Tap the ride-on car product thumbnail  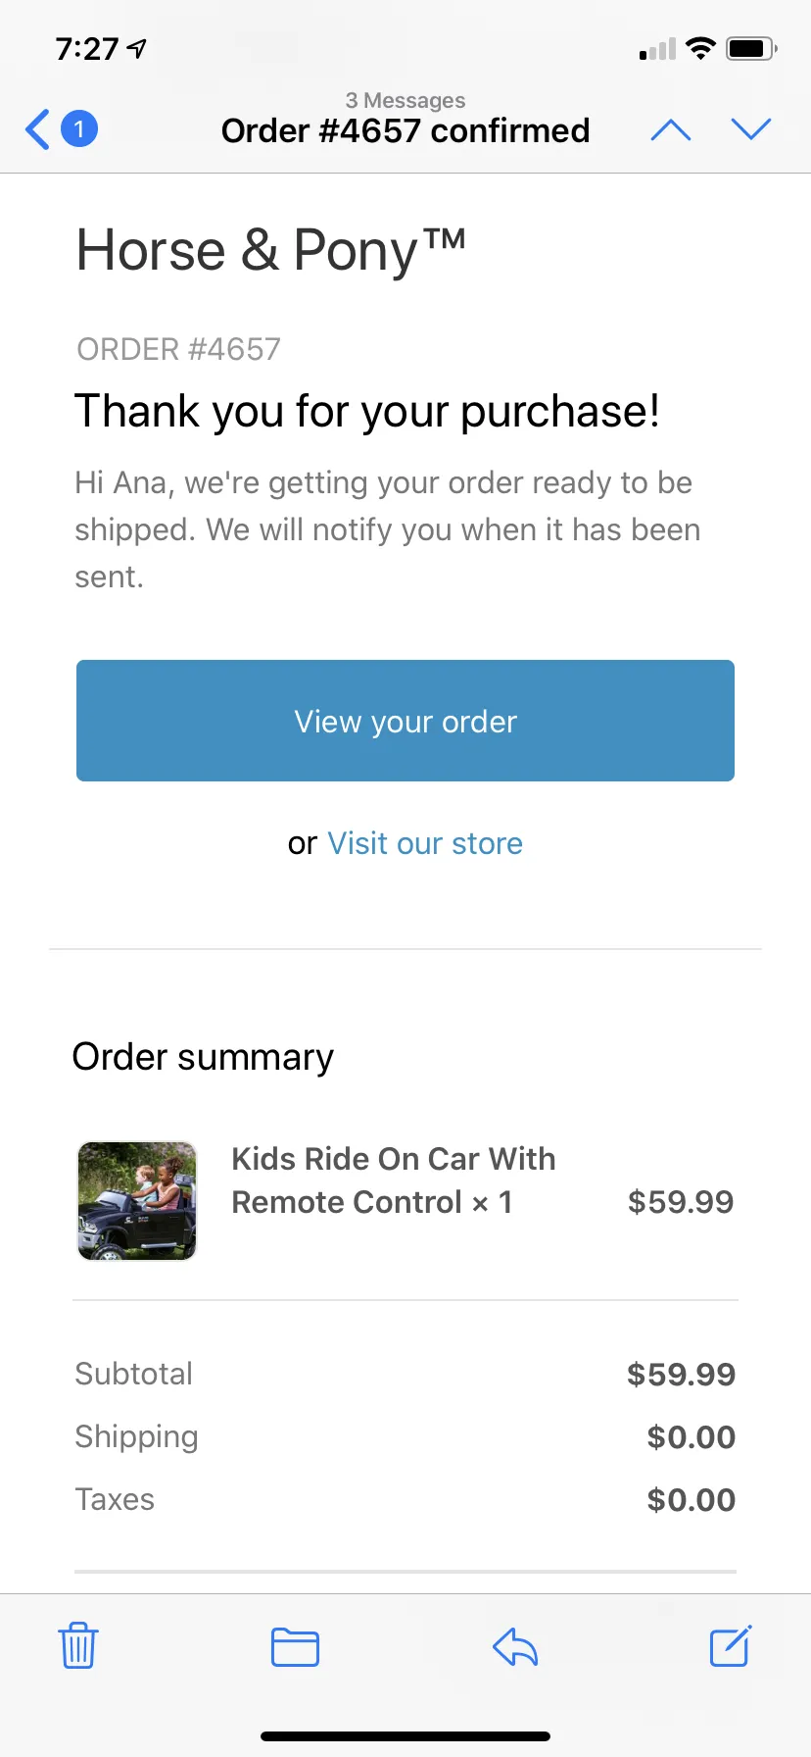click(137, 1201)
